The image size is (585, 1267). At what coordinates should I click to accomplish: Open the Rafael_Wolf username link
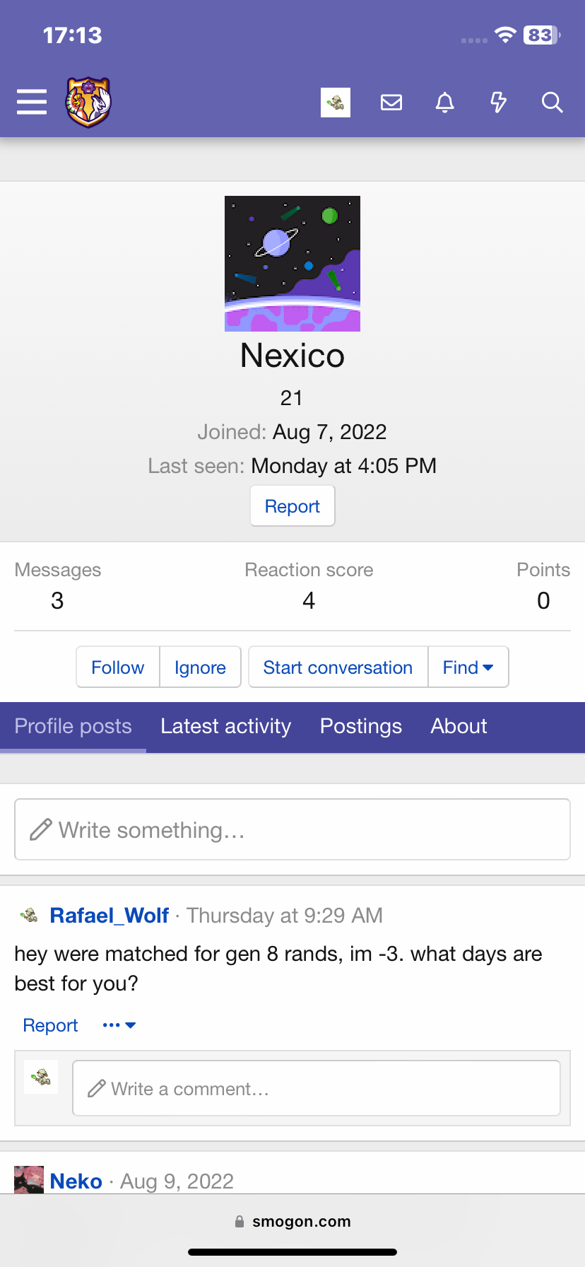point(110,916)
